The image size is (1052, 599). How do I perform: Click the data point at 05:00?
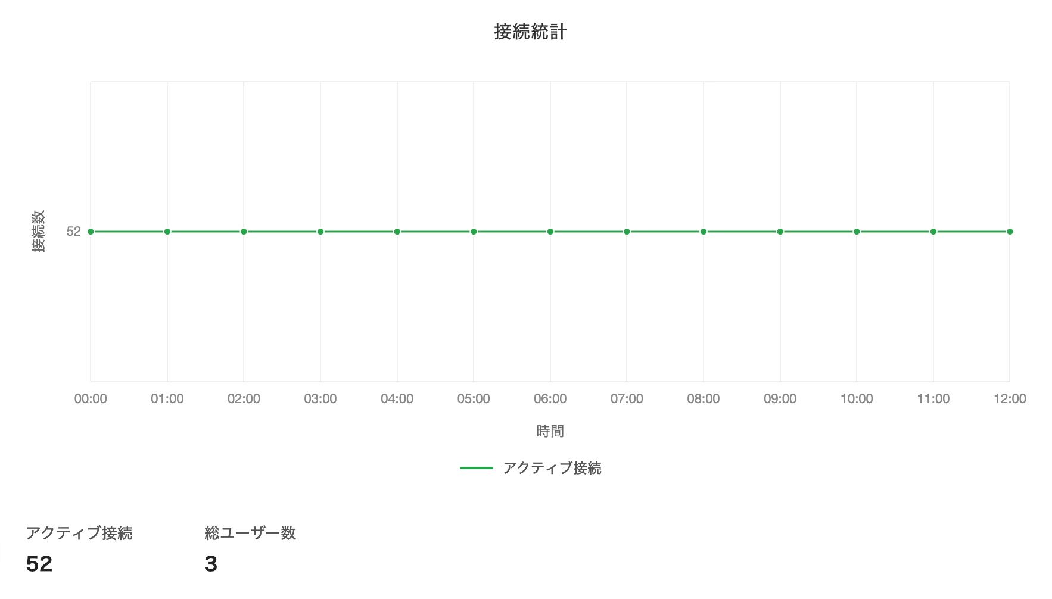coord(474,232)
